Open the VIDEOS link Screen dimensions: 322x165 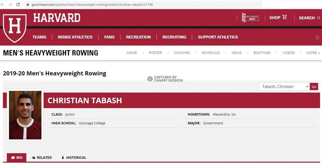click(x=288, y=53)
